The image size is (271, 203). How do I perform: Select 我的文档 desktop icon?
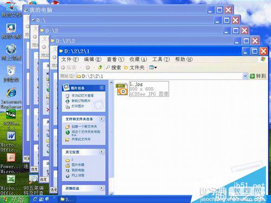coord(11,10)
